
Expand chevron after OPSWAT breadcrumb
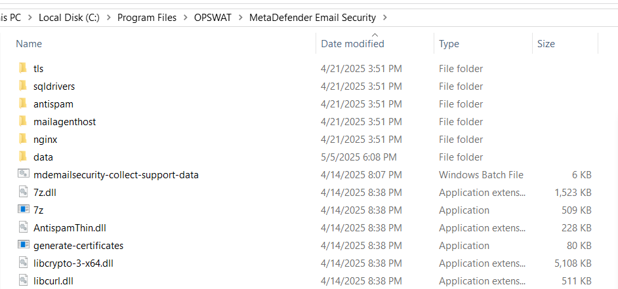pyautogui.click(x=241, y=18)
